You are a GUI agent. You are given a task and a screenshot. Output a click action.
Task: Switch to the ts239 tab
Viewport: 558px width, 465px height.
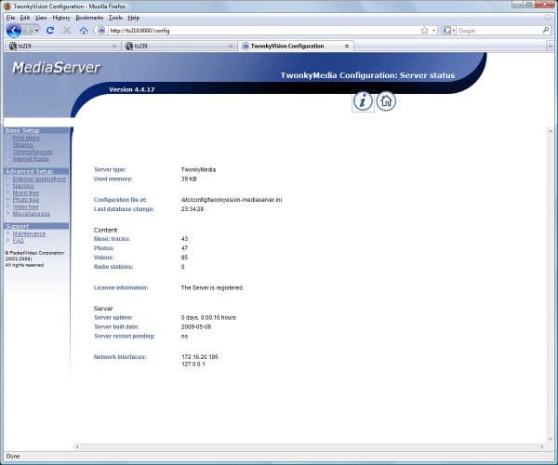179,46
